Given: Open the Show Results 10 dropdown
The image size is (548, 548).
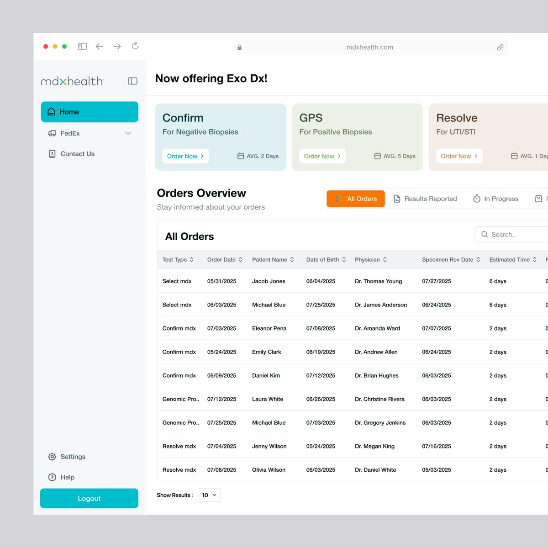Looking at the screenshot, I should coord(210,495).
